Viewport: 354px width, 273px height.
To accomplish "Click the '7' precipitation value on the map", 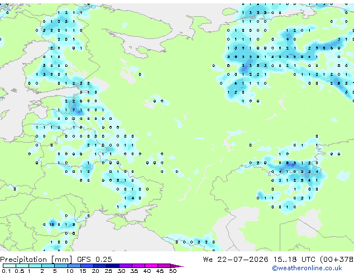I will pyautogui.click(x=74, y=110).
